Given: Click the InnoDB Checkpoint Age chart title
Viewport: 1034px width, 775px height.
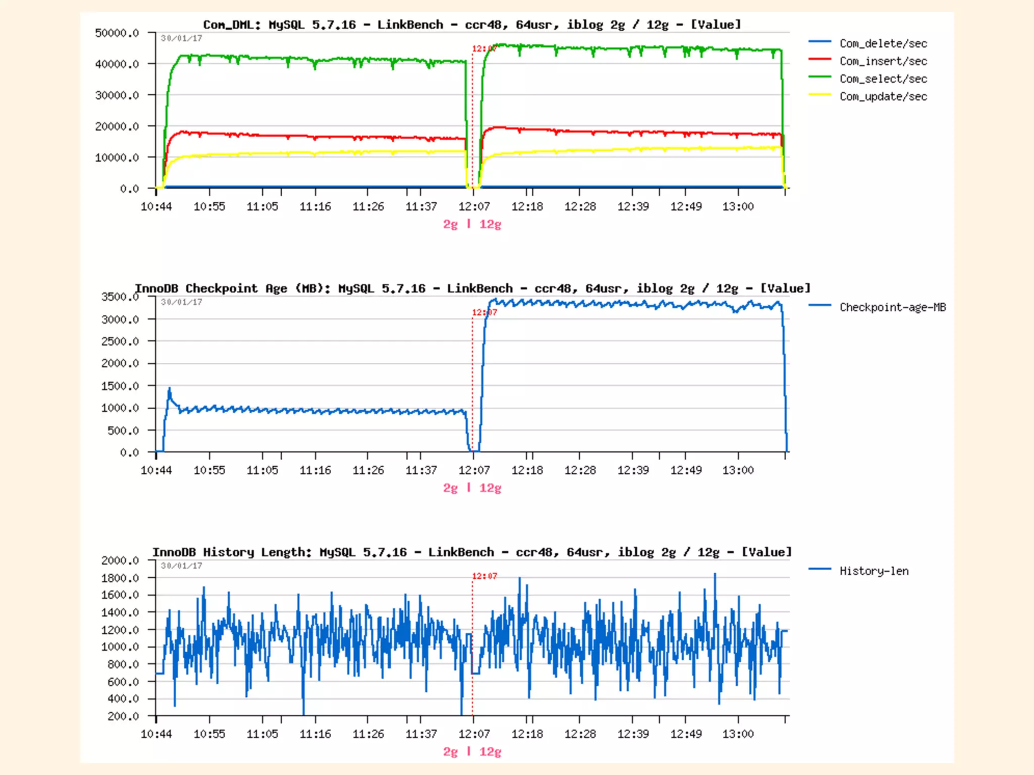Looking at the screenshot, I should (472, 289).
